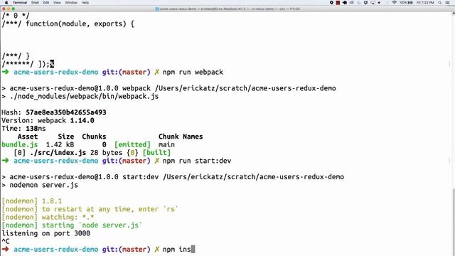Image resolution: width=455 pixels, height=256 pixels.
Task: Click the Terminal window title text
Action: [230, 9]
